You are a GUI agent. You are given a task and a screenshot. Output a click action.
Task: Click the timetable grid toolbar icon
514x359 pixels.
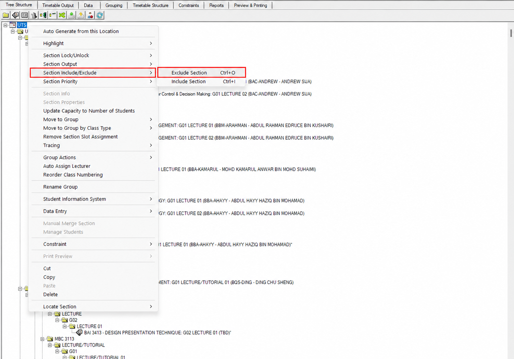[x=25, y=15]
